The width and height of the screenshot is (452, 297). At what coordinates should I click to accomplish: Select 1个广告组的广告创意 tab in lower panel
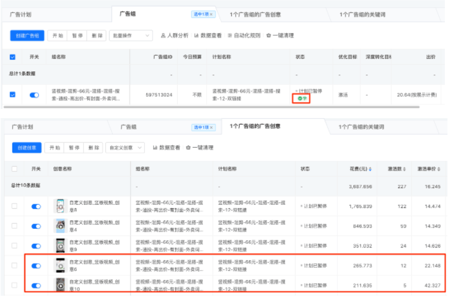[x=255, y=126]
